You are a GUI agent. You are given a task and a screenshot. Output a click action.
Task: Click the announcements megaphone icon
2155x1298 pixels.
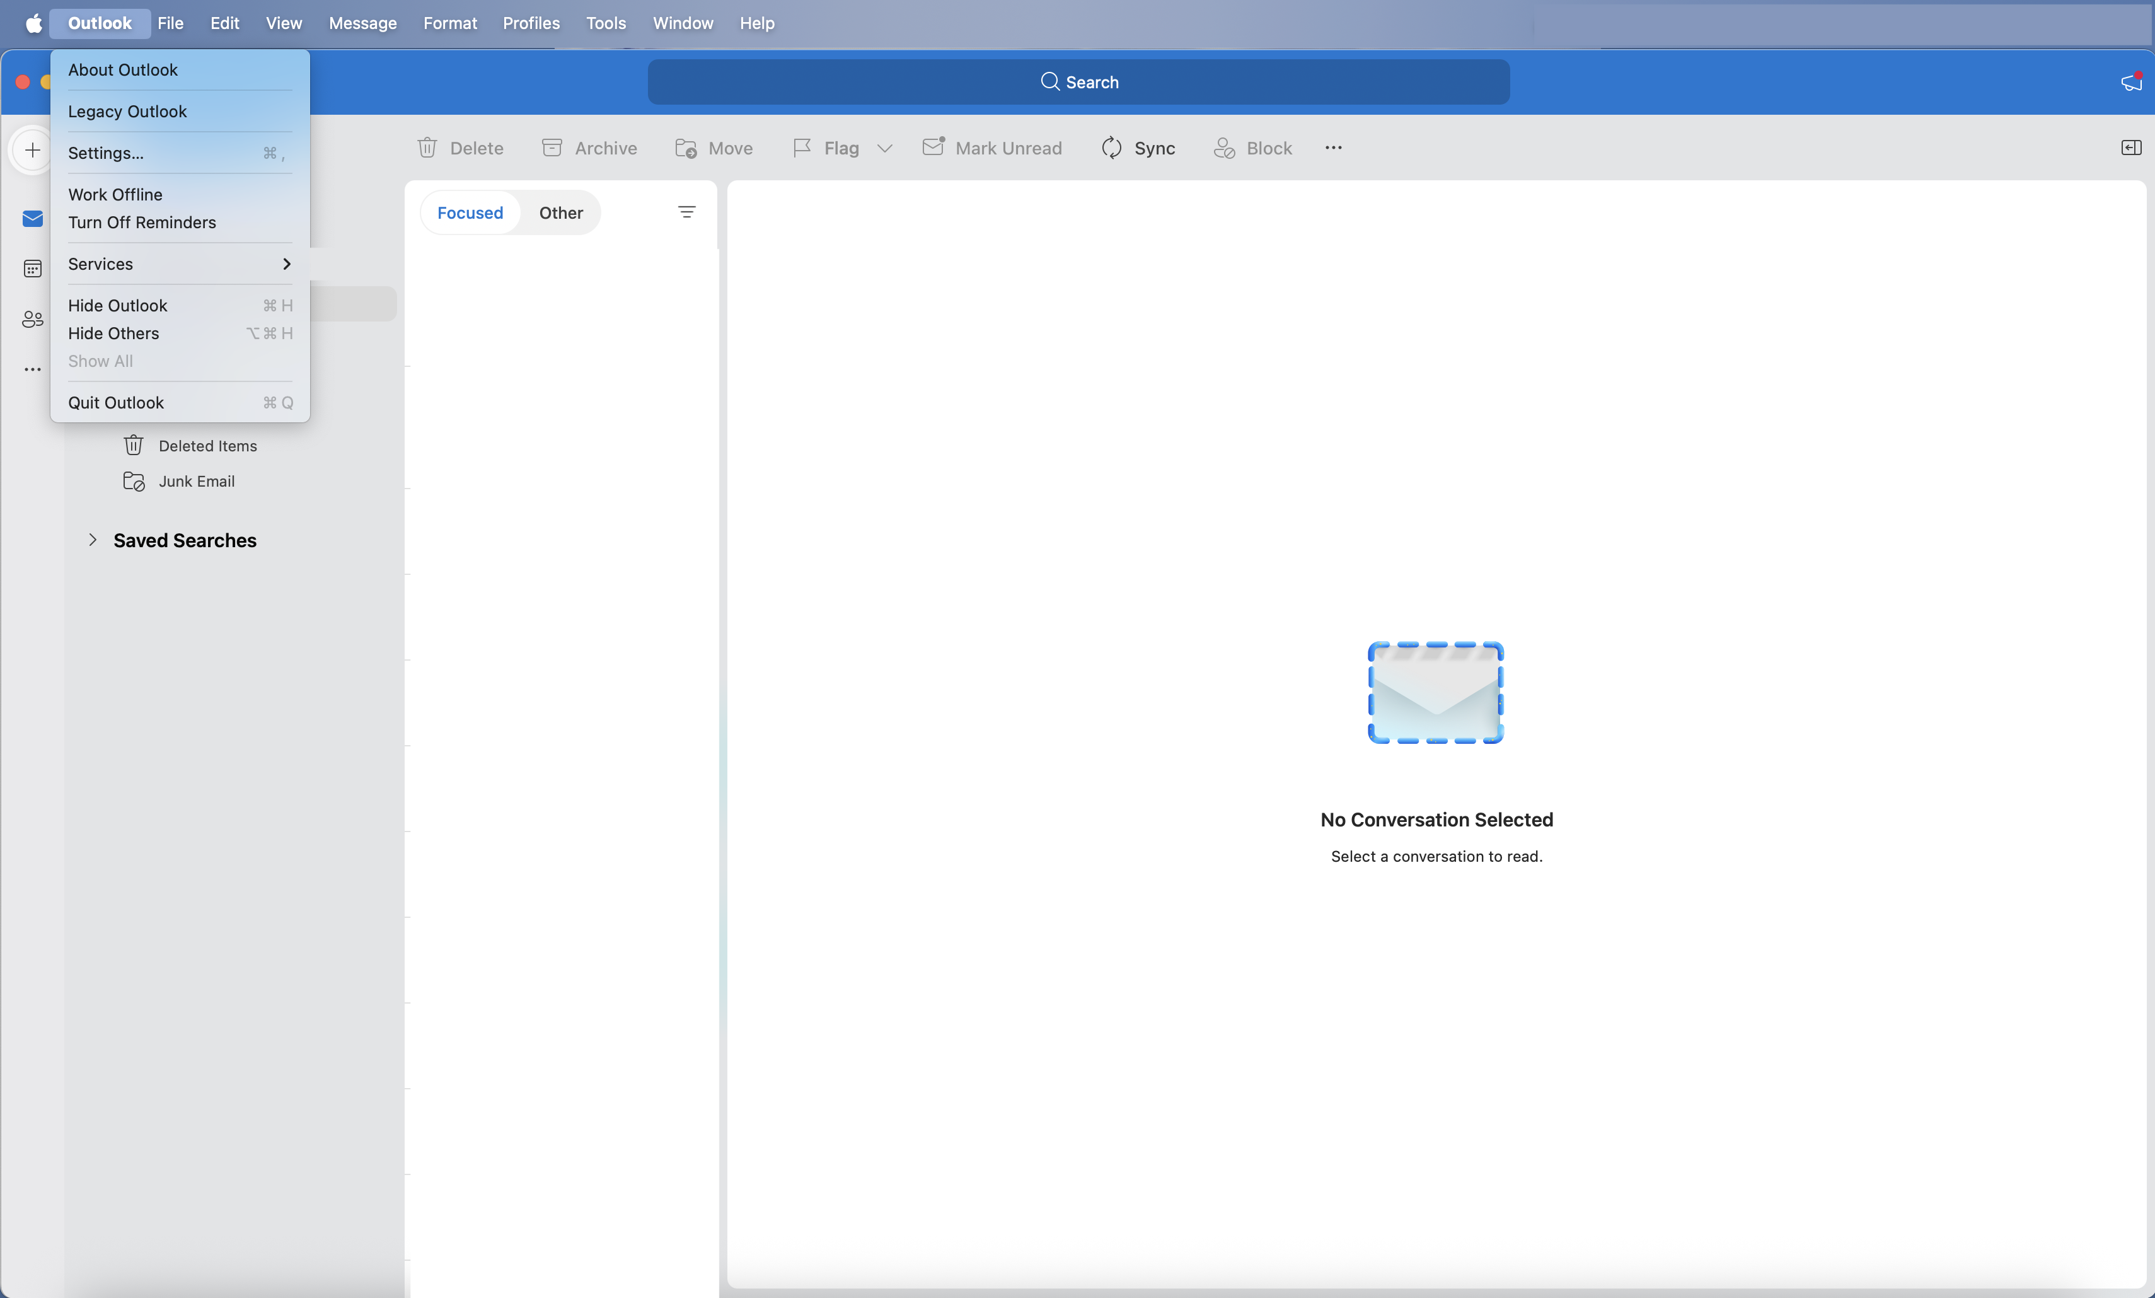click(2132, 81)
